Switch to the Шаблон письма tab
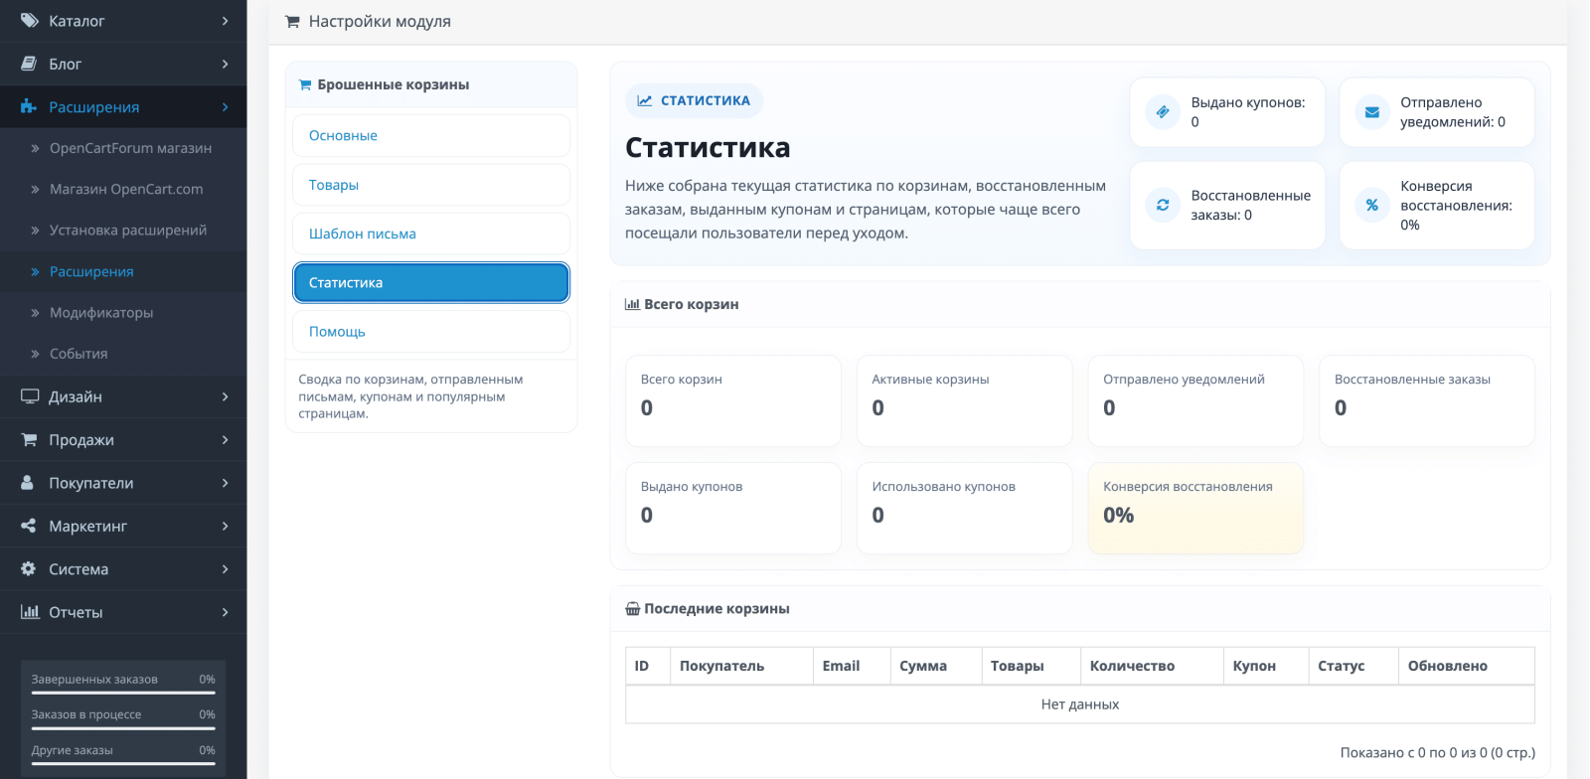Image resolution: width=1590 pixels, height=779 pixels. click(x=431, y=234)
